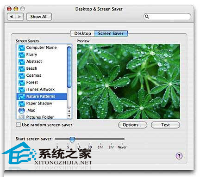Close the window with the red button
This screenshot has height=177, width=200.
click(x=9, y=9)
